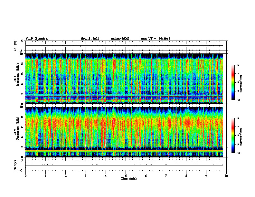Click the "-7" label on ch.2 color scale
This screenshot has height=197, width=255.
[238, 127]
